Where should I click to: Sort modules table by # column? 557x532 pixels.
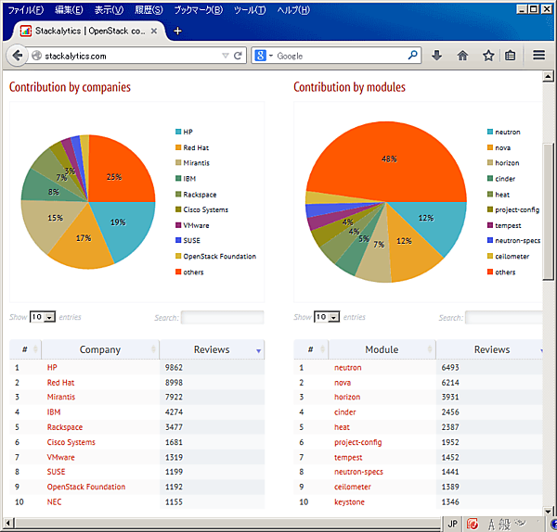(311, 349)
